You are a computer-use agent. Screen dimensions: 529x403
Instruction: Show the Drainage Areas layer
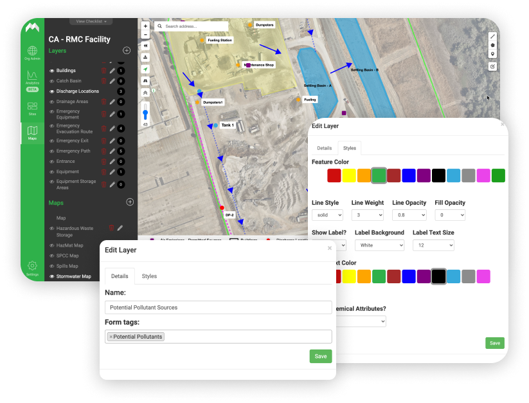click(x=52, y=102)
